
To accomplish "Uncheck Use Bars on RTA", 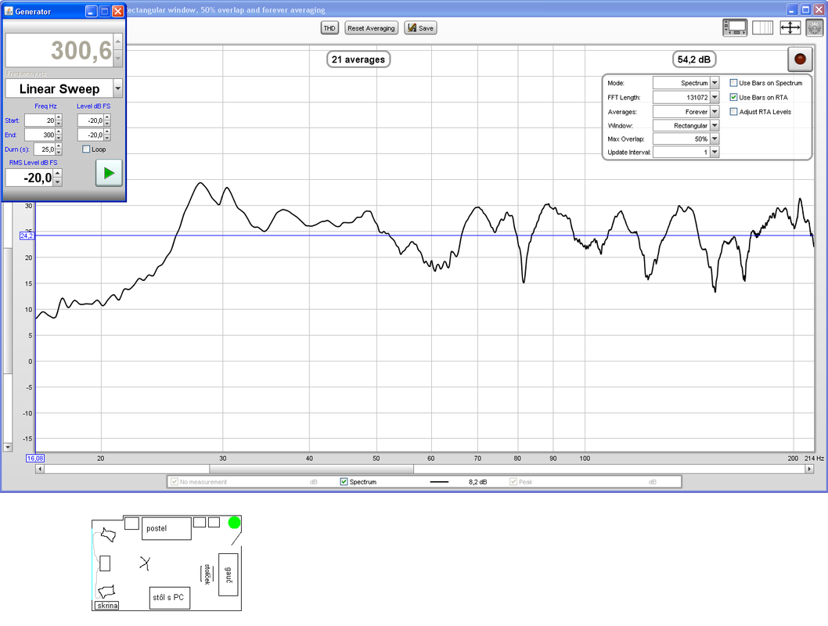I will tap(733, 97).
